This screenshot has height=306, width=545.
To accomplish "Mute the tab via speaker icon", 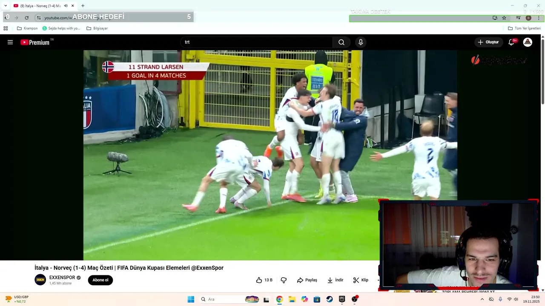I will coord(66,6).
